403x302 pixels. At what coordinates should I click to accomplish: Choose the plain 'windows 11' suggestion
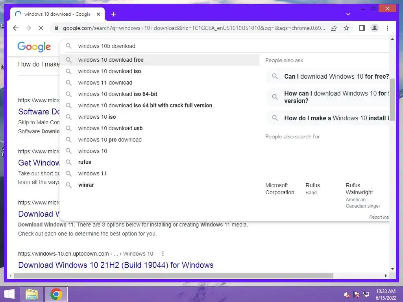coord(159,173)
